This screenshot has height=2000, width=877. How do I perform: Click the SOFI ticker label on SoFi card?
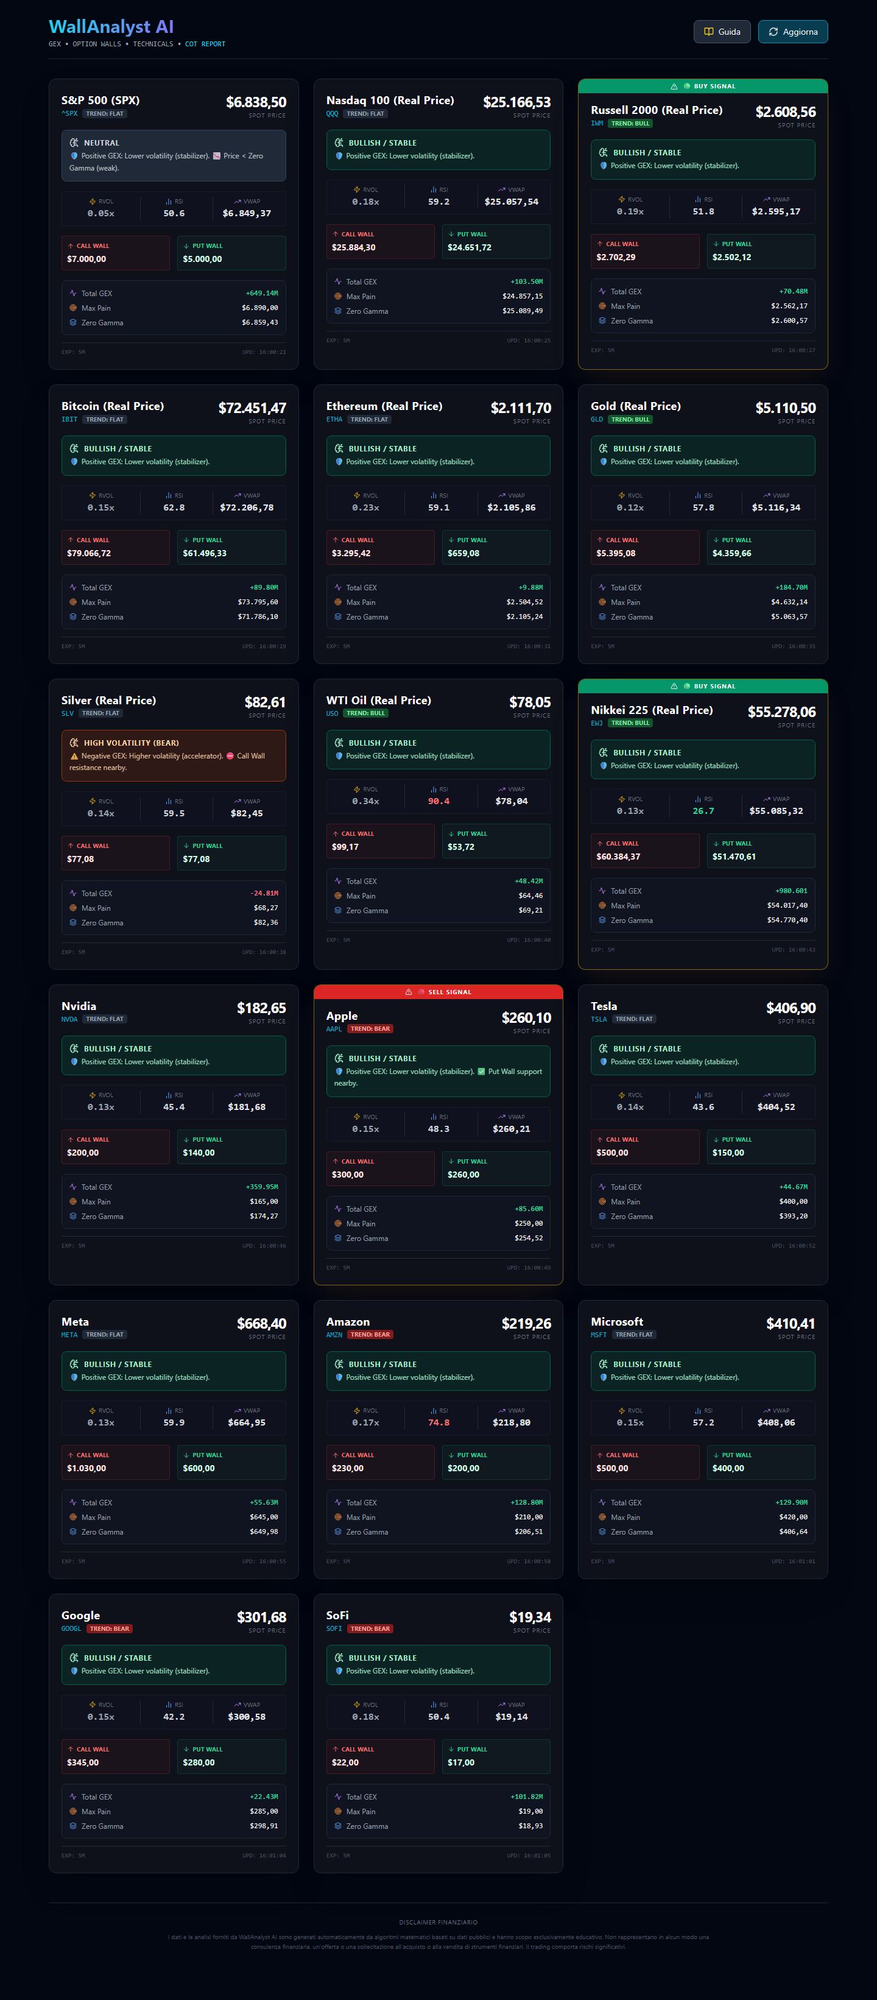(x=334, y=1629)
